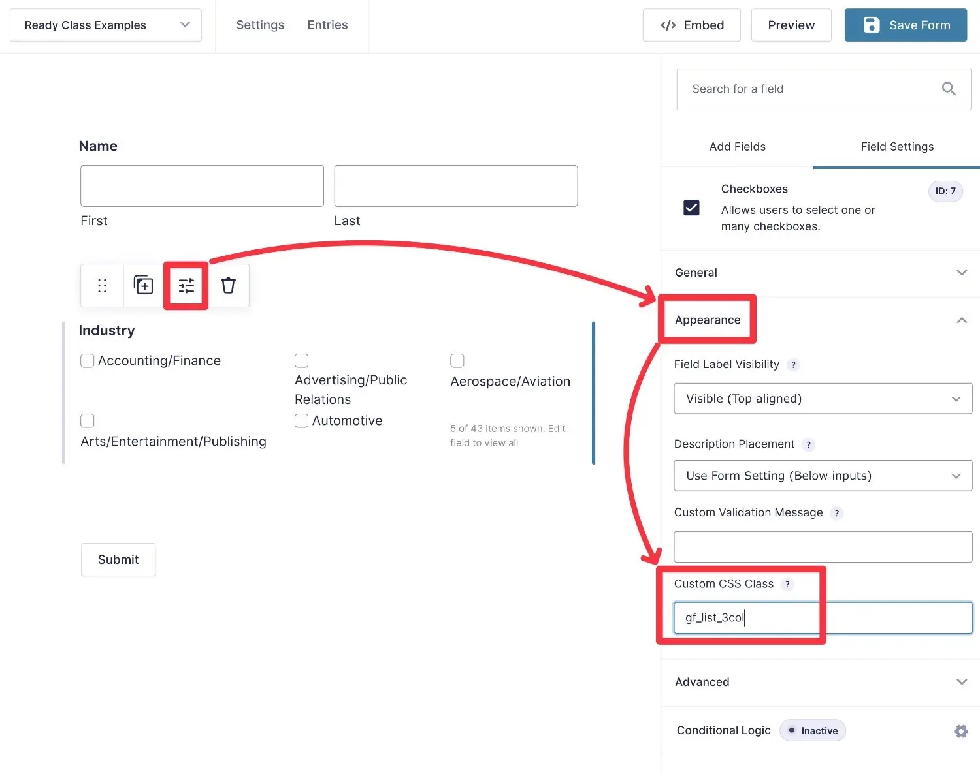980x774 pixels.
Task: Click the drag handle icon for Industry field
Action: (102, 286)
